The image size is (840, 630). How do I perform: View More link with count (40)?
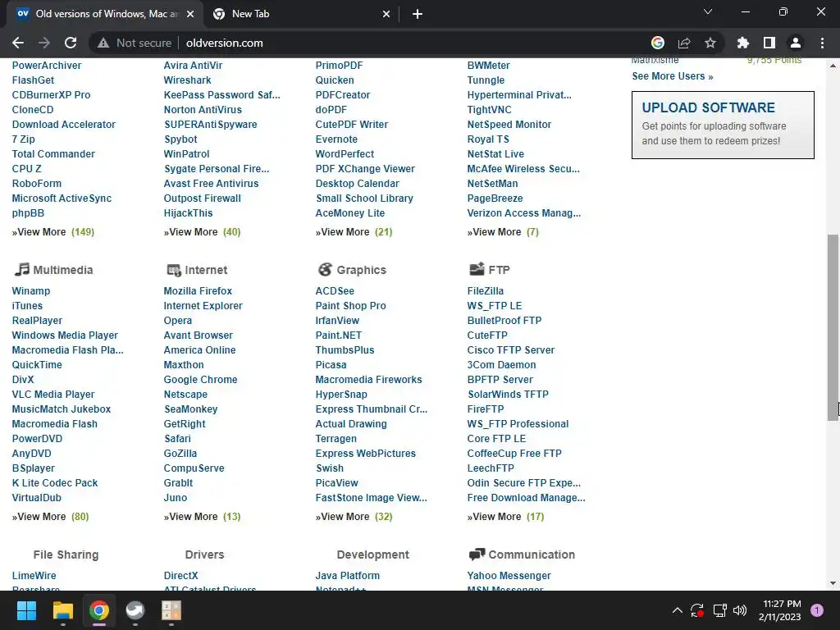tap(202, 232)
